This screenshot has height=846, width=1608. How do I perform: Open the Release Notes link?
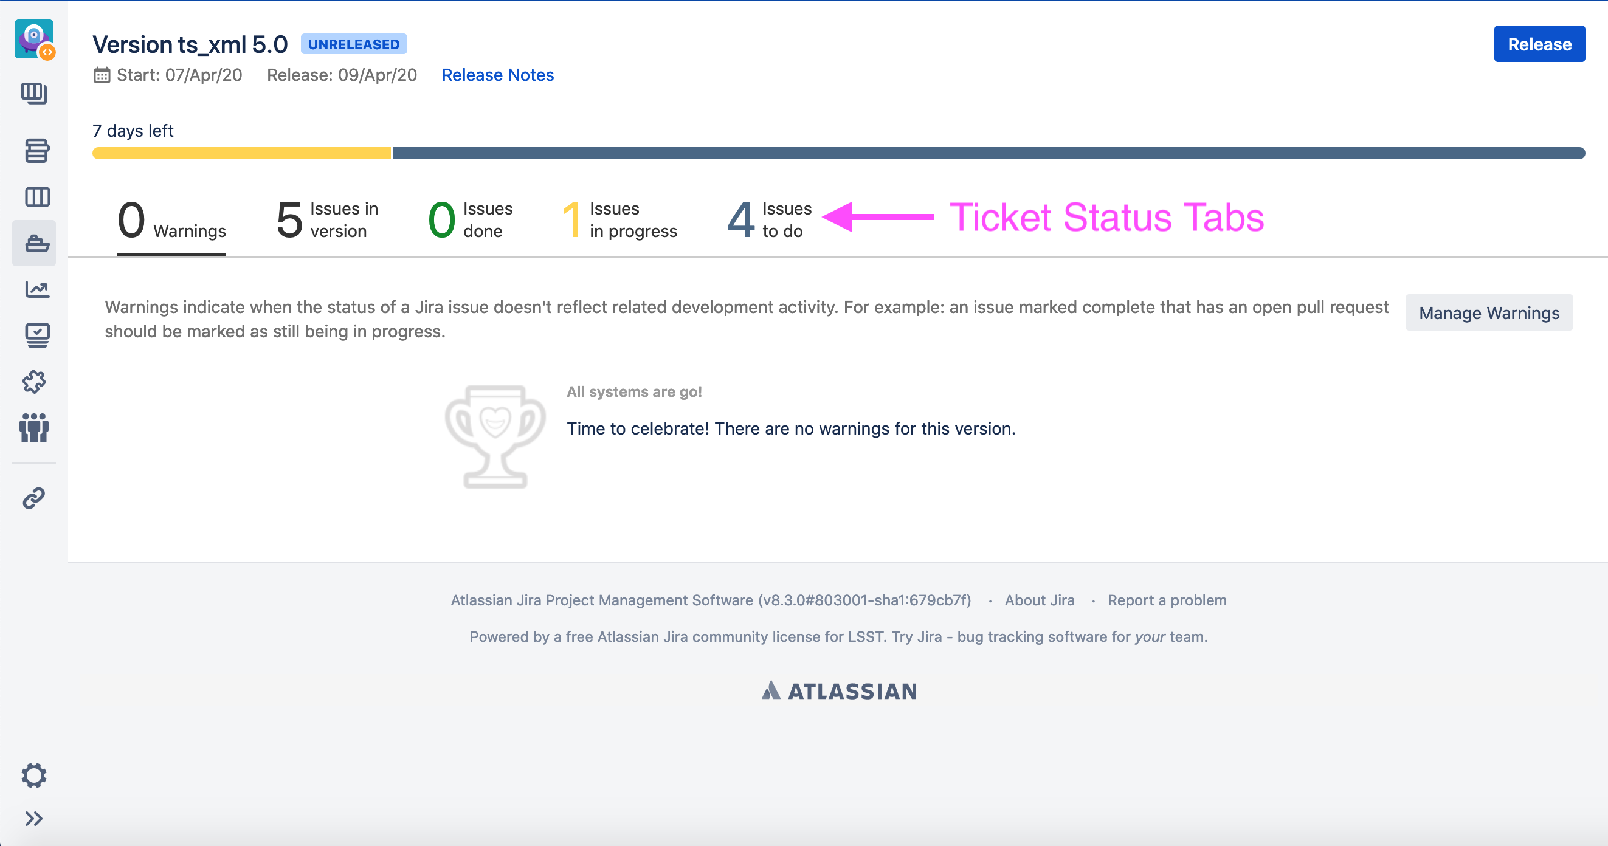point(497,75)
